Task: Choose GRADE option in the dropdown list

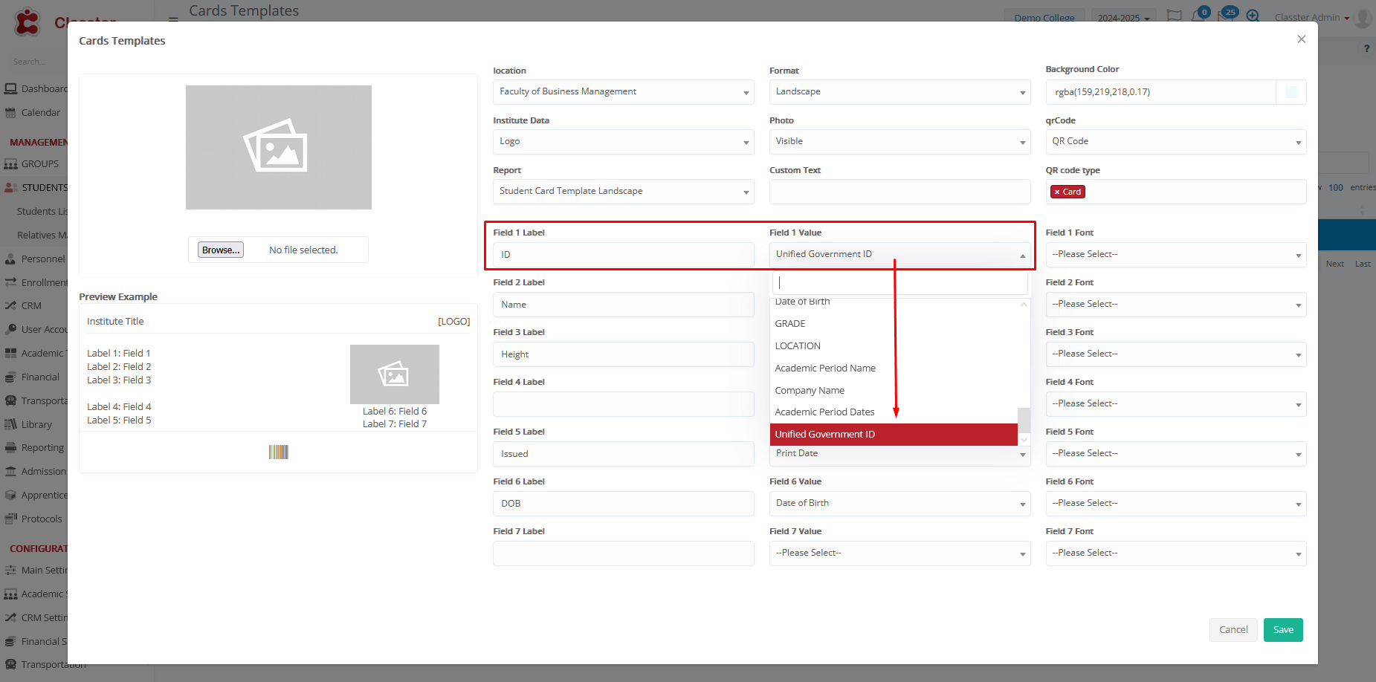Action: point(790,323)
